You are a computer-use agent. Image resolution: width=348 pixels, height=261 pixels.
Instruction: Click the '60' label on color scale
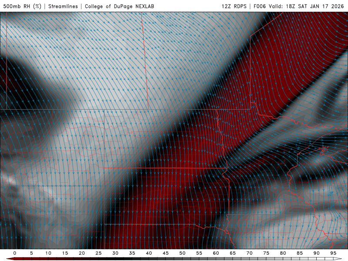pos(216,253)
